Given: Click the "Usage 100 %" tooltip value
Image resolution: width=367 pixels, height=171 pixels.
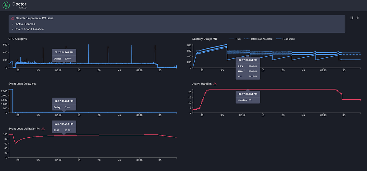Looking at the screenshot, I should point(64,58).
